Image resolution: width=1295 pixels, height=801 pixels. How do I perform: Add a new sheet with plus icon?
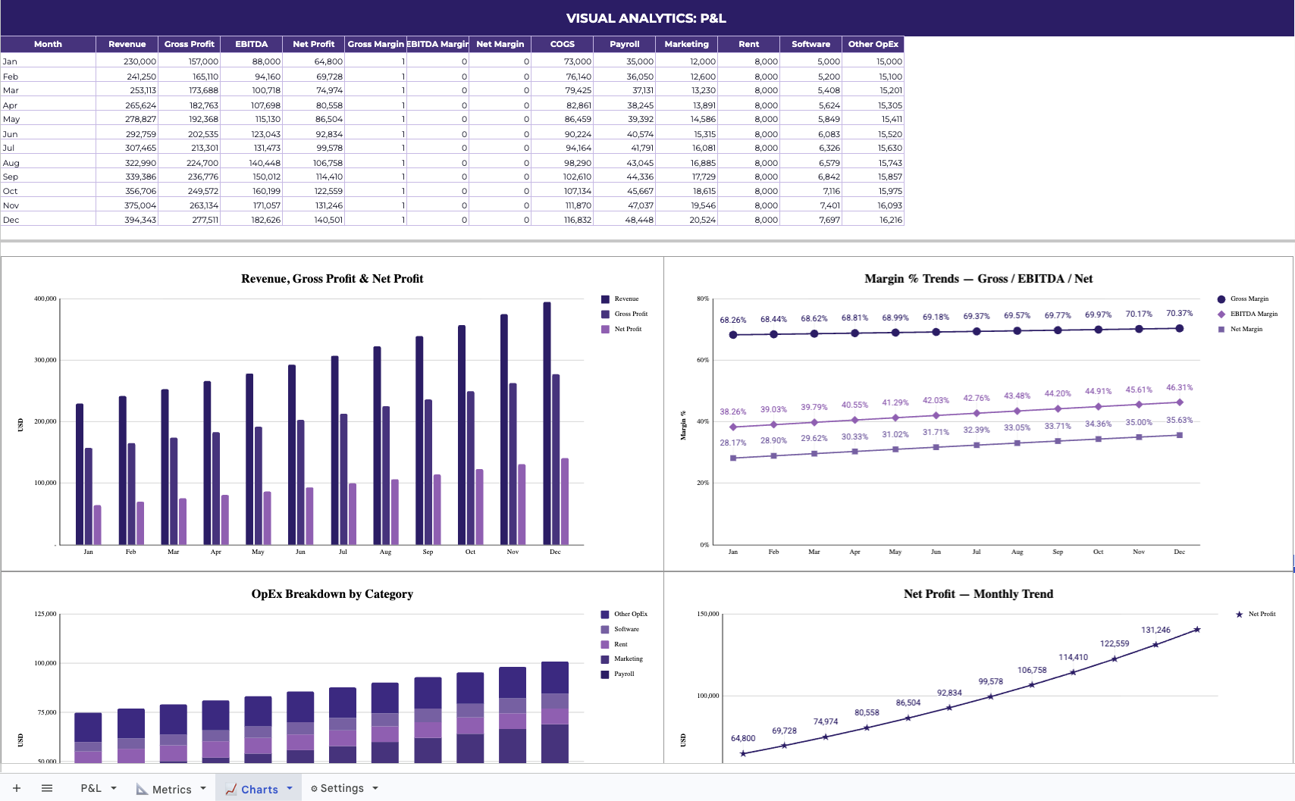click(17, 788)
